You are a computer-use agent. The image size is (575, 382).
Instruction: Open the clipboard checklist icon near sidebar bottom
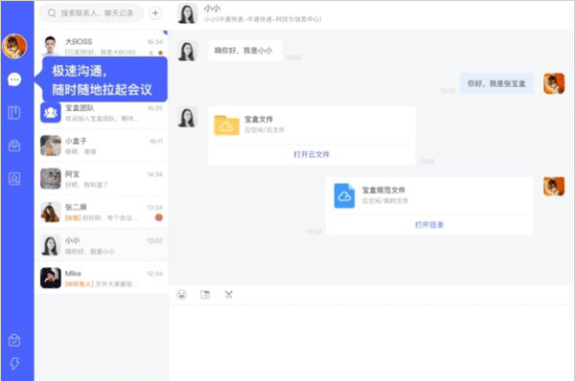pos(14,340)
